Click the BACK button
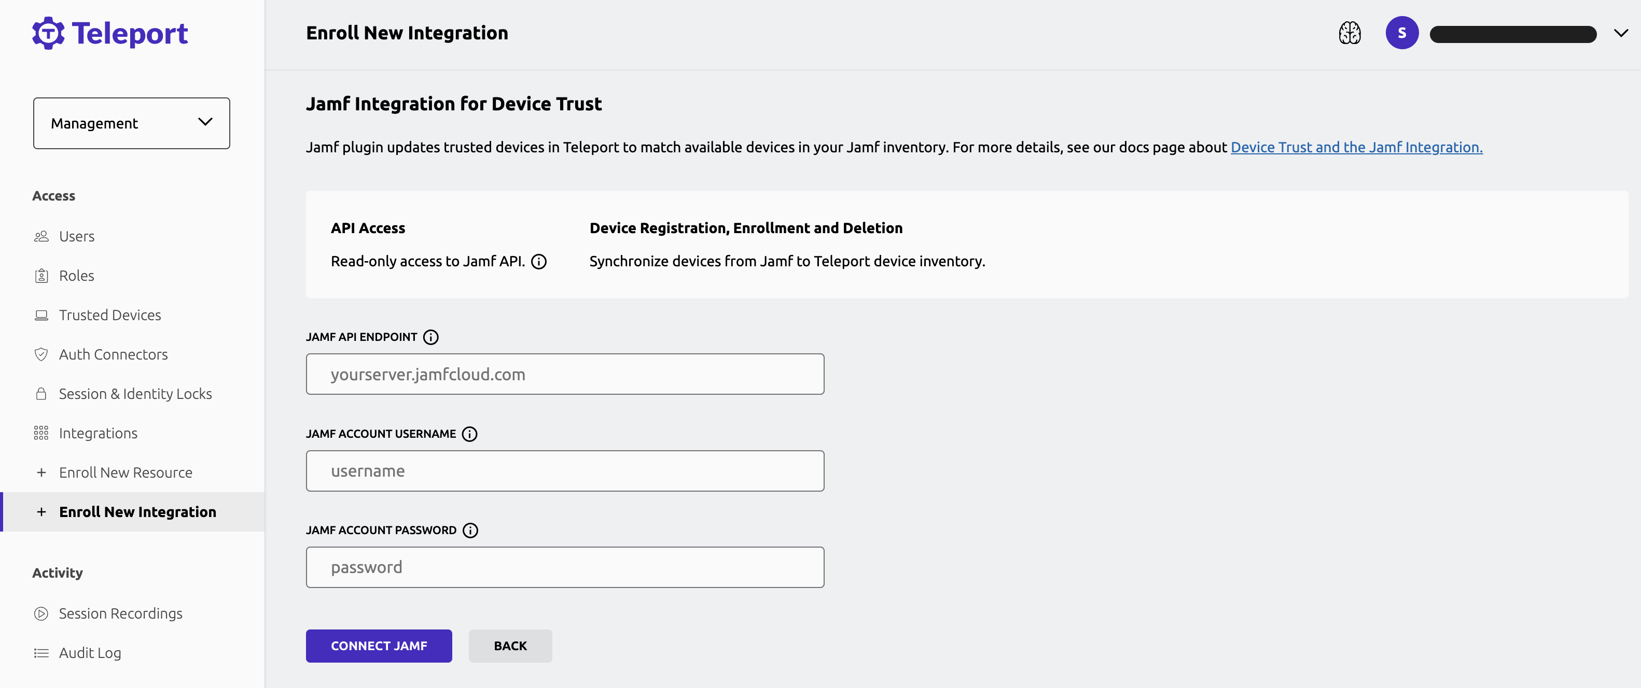Image resolution: width=1641 pixels, height=688 pixels. pos(511,645)
